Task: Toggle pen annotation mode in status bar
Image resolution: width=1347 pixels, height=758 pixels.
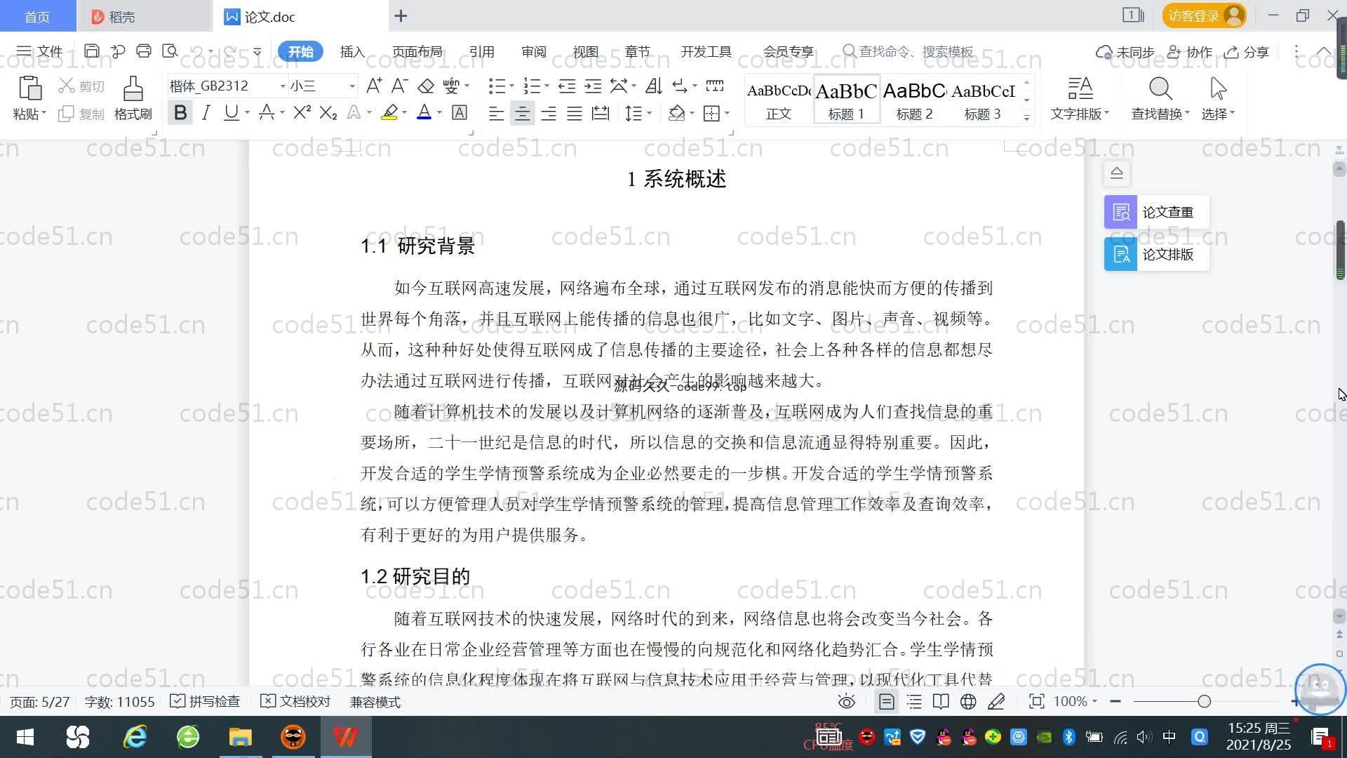Action: [996, 701]
